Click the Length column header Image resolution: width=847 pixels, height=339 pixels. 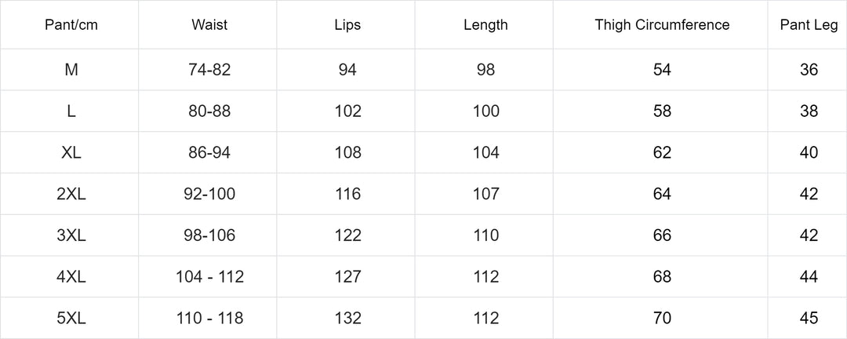pyautogui.click(x=485, y=25)
